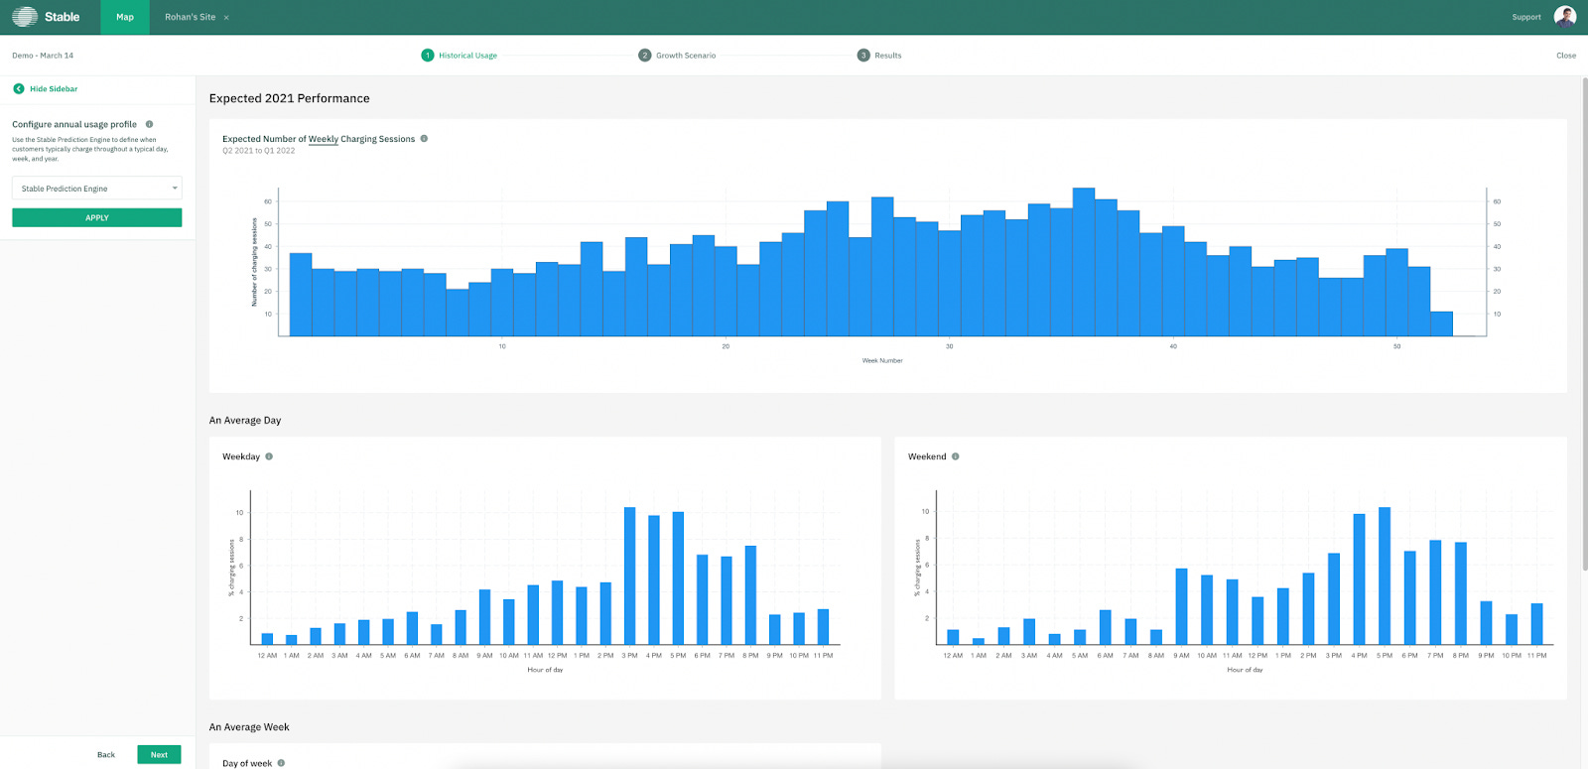Click the An Average Day heading
Screen dimensions: 1588x769
[x=245, y=421]
